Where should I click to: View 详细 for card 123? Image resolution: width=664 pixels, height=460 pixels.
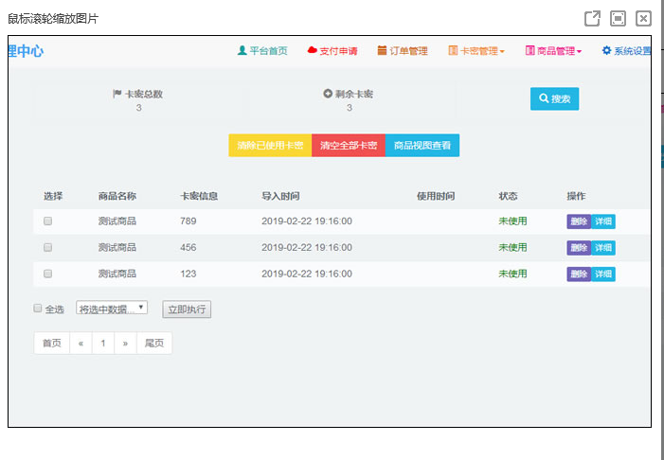603,274
